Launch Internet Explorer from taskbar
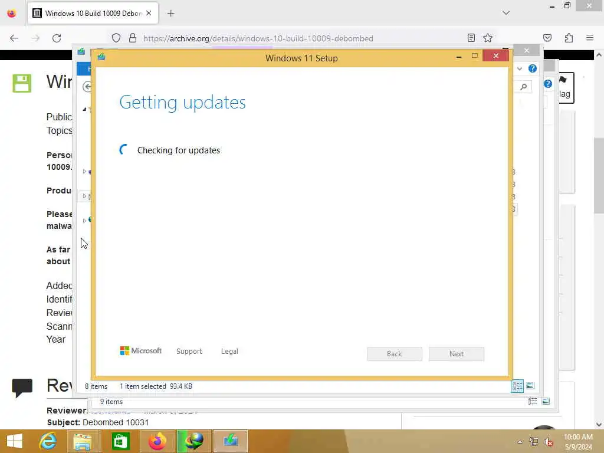Image resolution: width=604 pixels, height=453 pixels. [x=48, y=441]
